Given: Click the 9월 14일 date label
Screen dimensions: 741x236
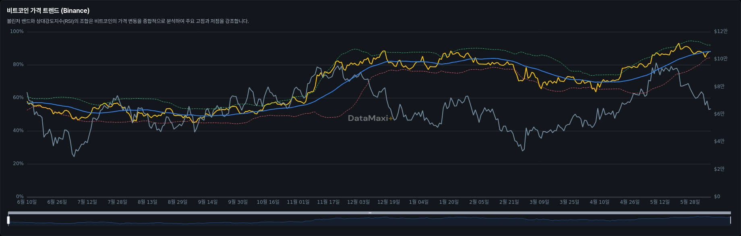Looking at the screenshot, I should pyautogui.click(x=208, y=202).
